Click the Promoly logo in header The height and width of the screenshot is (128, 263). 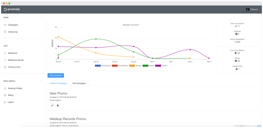[x=12, y=9]
